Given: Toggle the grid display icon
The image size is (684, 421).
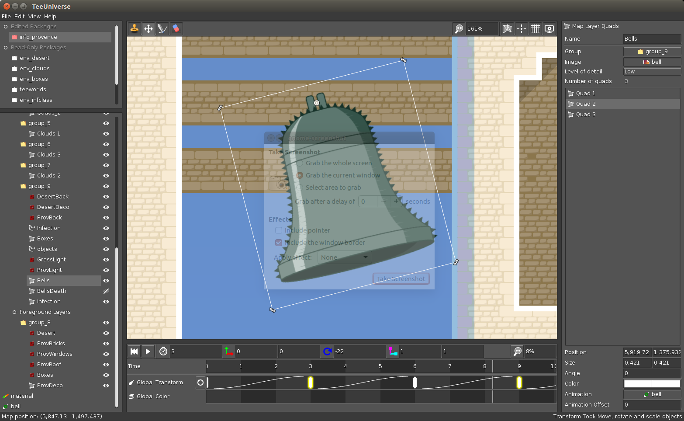Looking at the screenshot, I should tap(535, 29).
